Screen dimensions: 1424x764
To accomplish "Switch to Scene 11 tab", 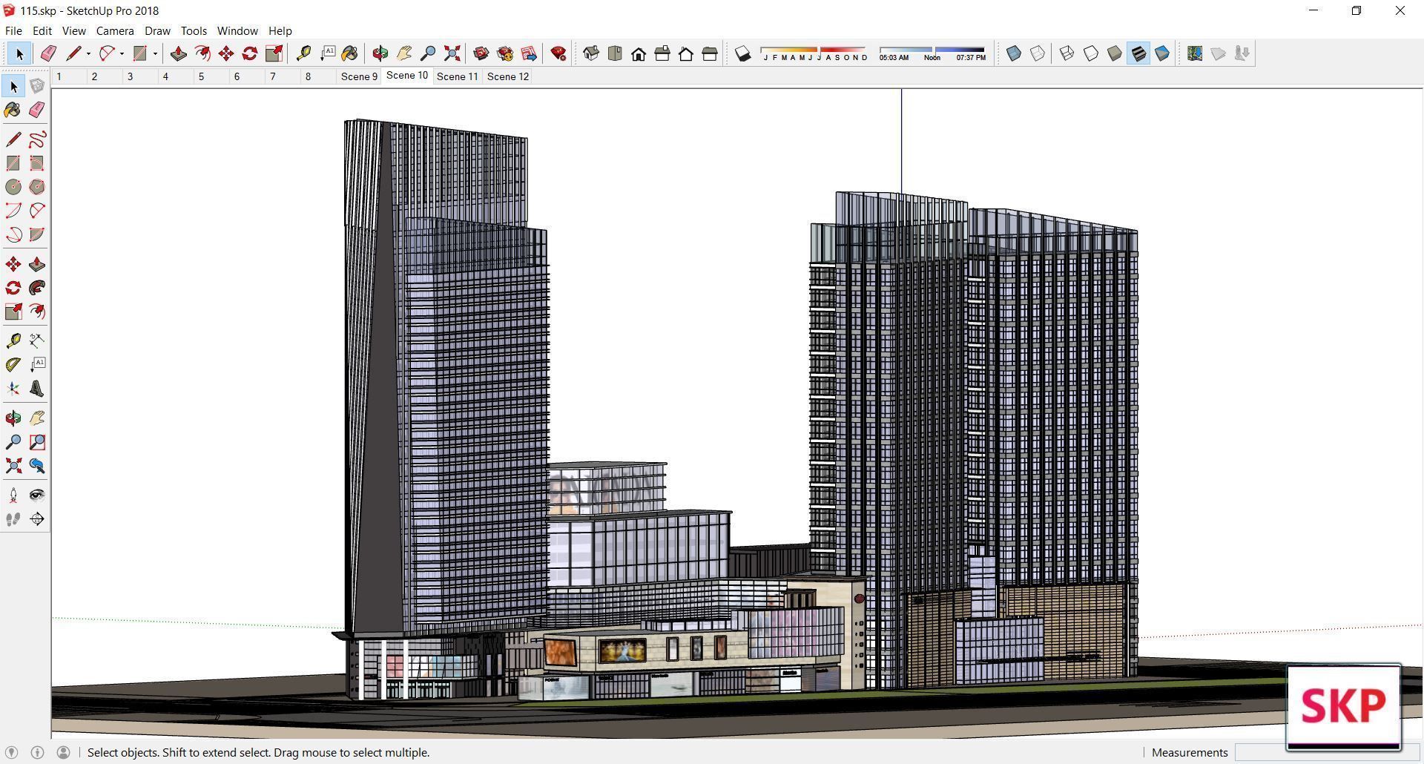I will click(458, 76).
